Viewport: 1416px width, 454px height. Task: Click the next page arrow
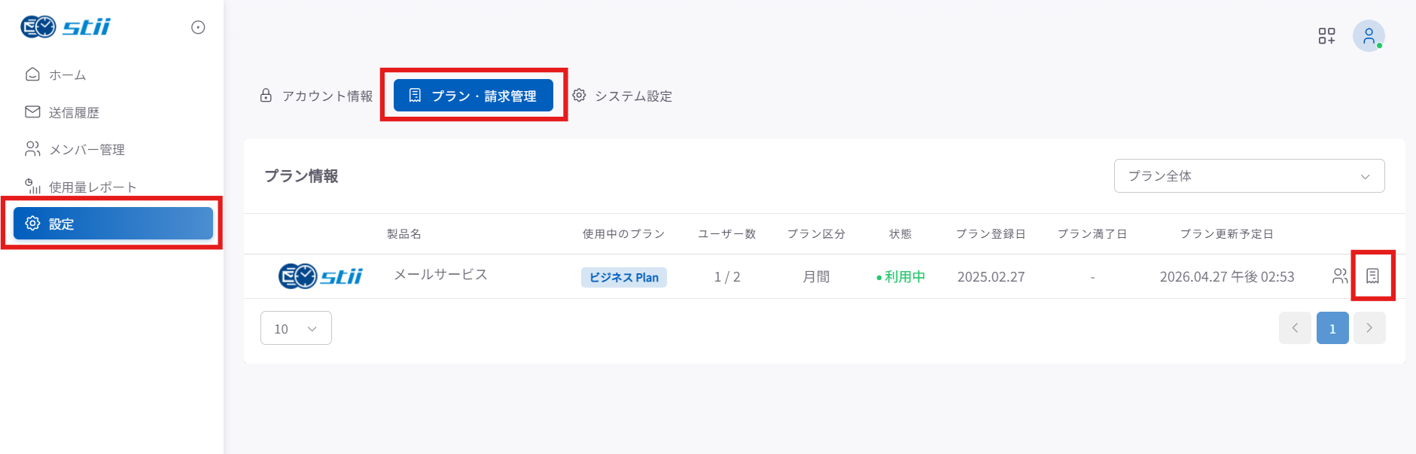tap(1369, 328)
